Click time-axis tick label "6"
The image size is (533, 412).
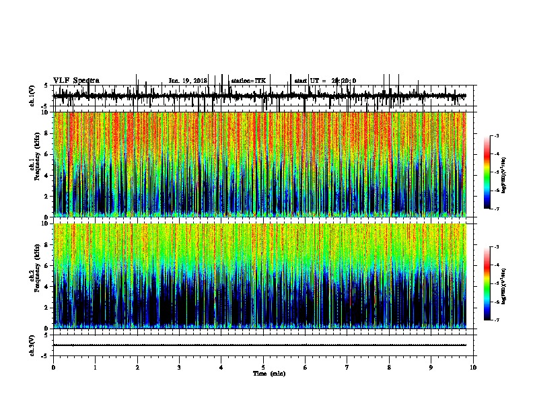pyautogui.click(x=305, y=368)
